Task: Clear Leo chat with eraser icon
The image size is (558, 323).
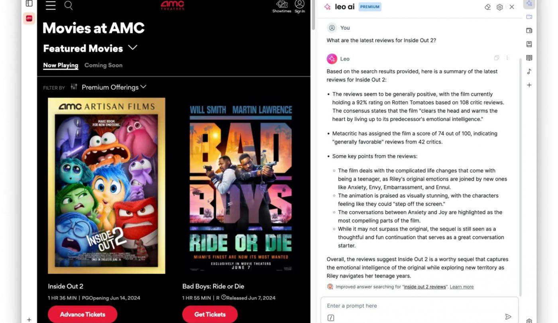Action: (x=487, y=7)
